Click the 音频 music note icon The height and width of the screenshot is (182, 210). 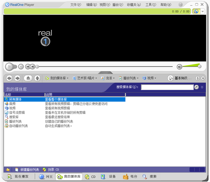(7, 104)
